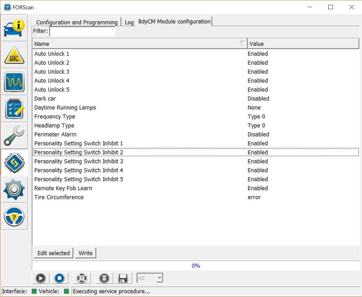This screenshot has height=297, width=362.
Task: Click the floppy disk save icon
Action: tap(123, 278)
